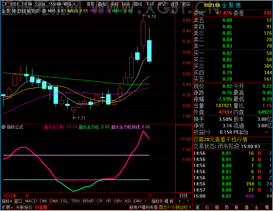Switch indicator to DMI
Image resolution: width=273 pixels, height=211 pixels.
pyautogui.click(x=43, y=201)
